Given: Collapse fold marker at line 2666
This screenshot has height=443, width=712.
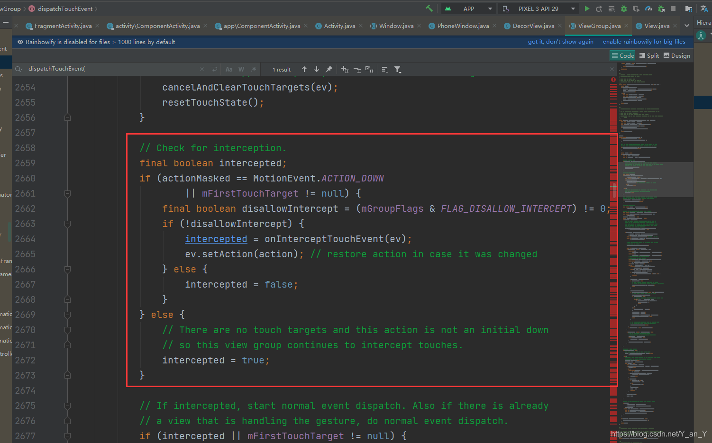Looking at the screenshot, I should point(67,269).
